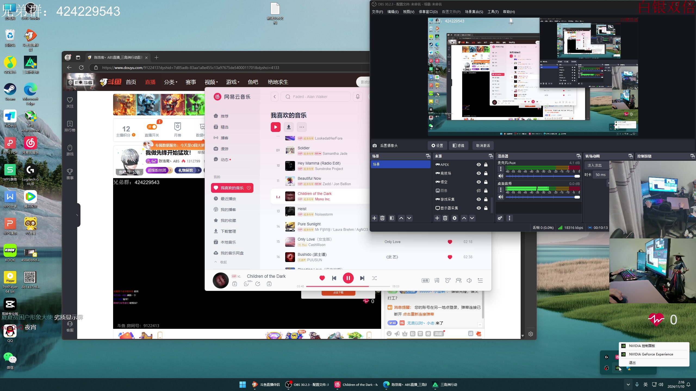Click NetEase search field Faded - Alan Walker
The image size is (696, 391).
click(x=316, y=97)
